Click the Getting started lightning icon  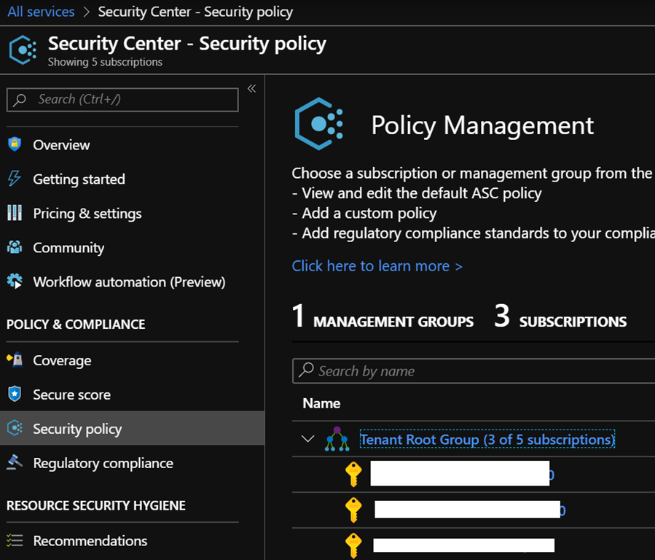15,179
